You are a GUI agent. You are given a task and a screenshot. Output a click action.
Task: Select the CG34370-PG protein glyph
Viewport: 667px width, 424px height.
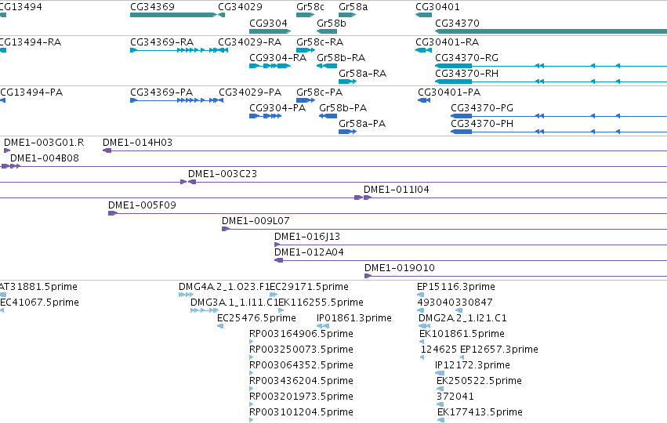[x=559, y=116]
